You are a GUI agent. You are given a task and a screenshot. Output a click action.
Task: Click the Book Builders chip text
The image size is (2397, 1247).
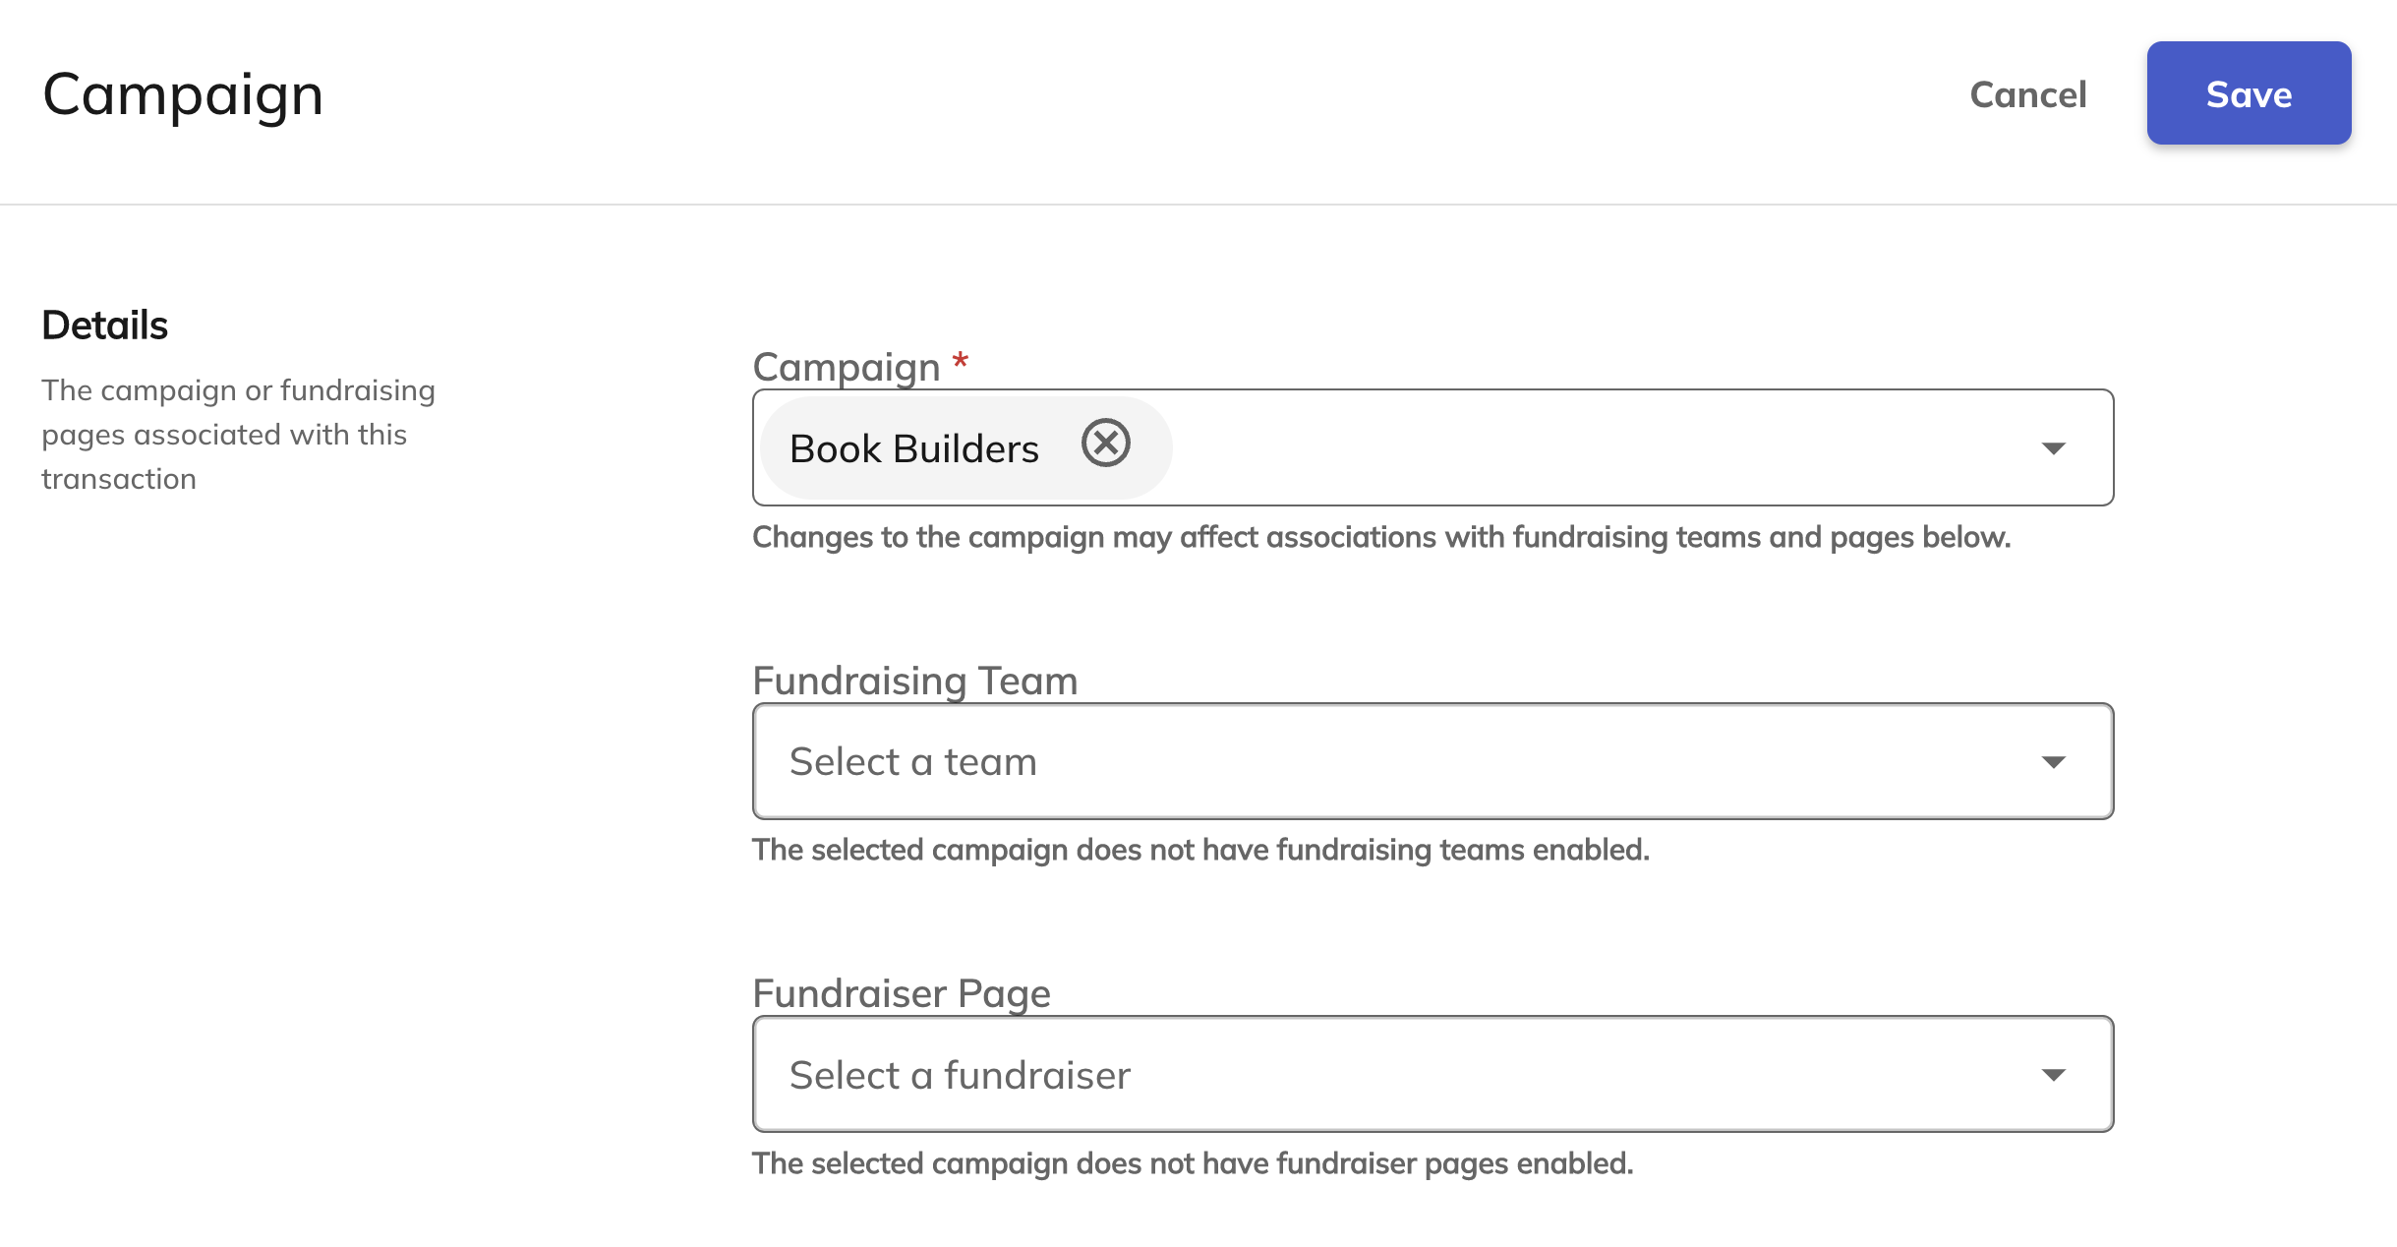tap(913, 448)
